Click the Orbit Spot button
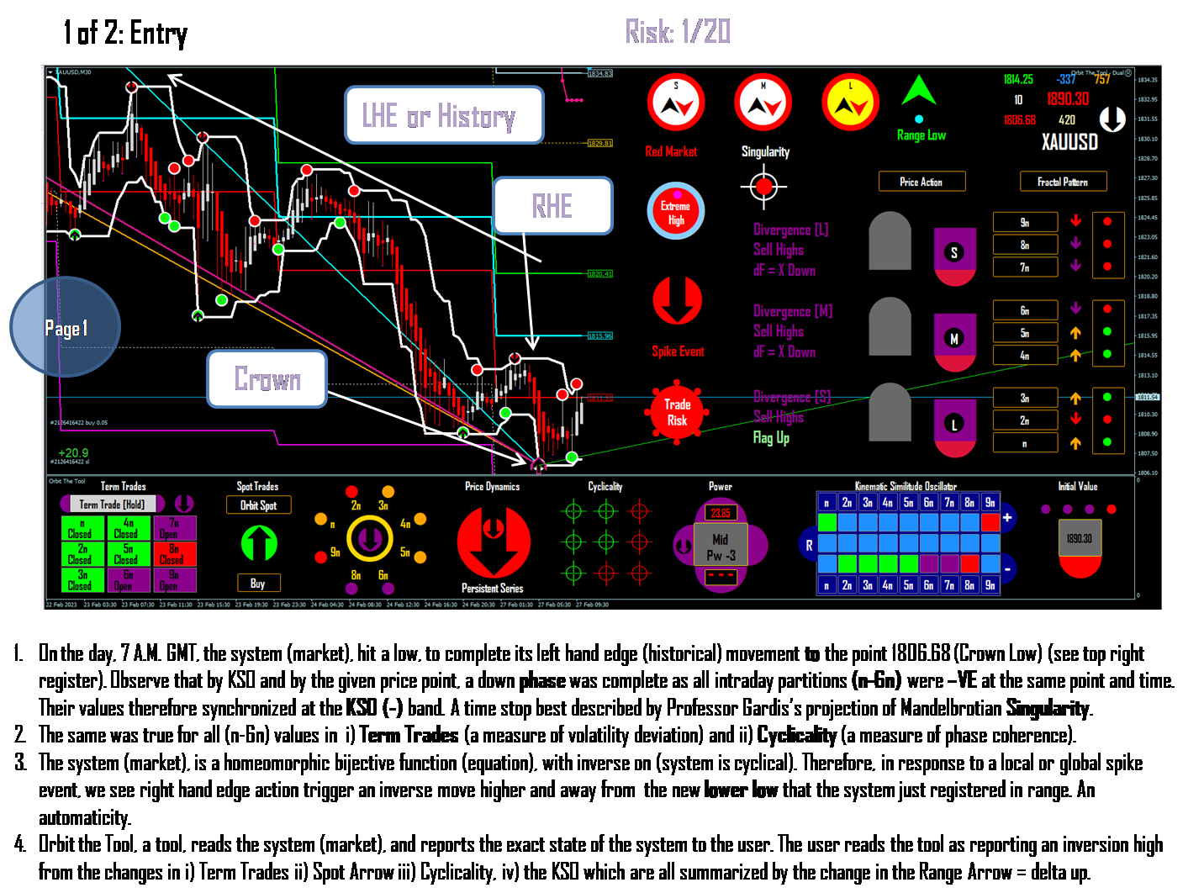Image resolution: width=1204 pixels, height=893 pixels. tap(259, 505)
